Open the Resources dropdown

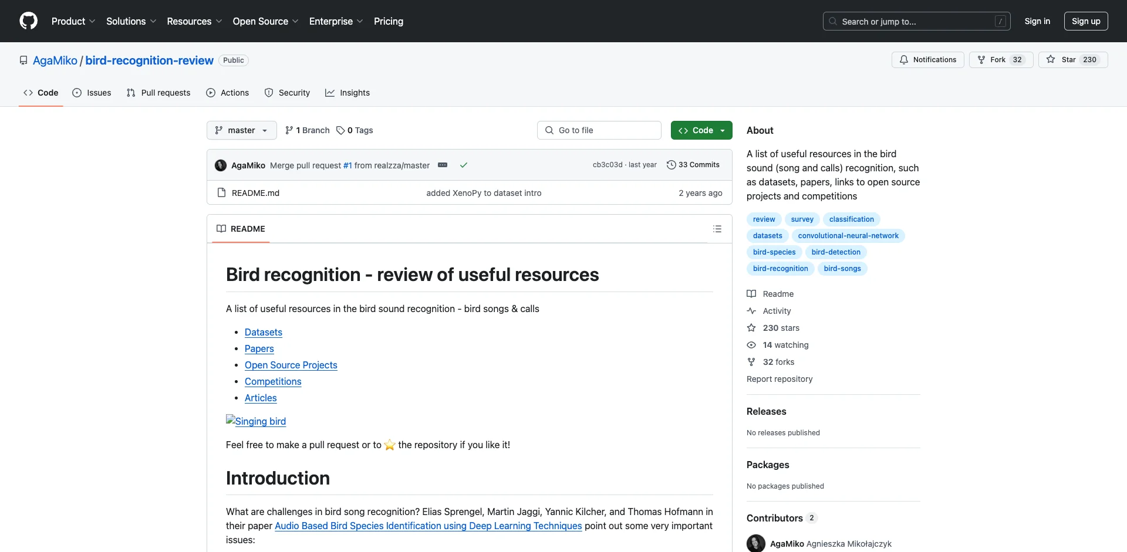194,21
